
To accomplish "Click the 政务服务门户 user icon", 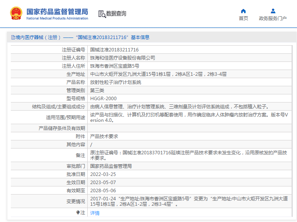I will [273, 11].
